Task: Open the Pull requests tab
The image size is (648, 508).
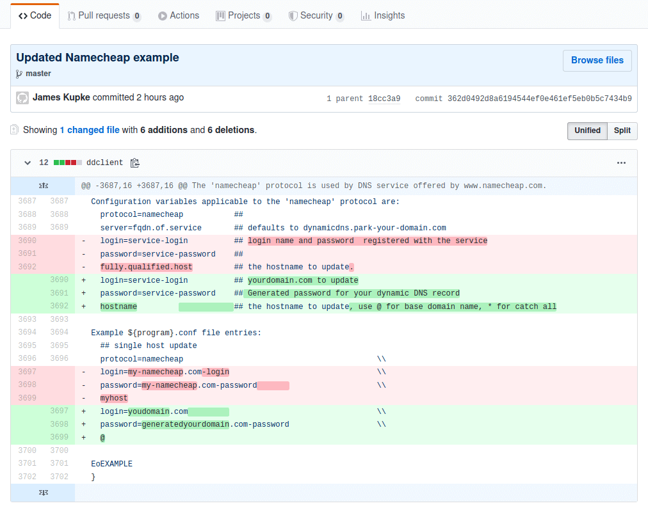Action: [104, 16]
